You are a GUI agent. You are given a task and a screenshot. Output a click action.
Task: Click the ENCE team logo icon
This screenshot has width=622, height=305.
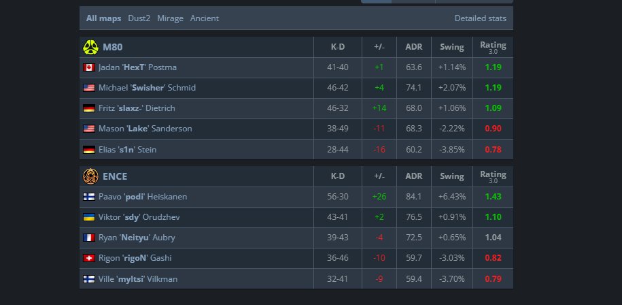coord(90,176)
